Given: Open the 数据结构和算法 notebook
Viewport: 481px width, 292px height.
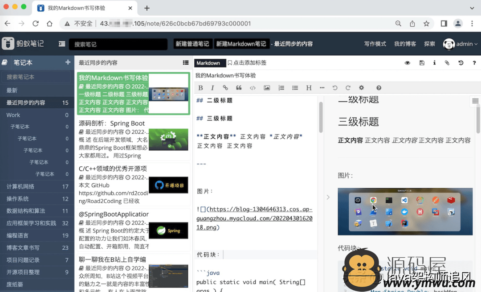Looking at the screenshot, I should coord(37,211).
